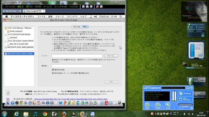The image size is (209, 117).
Task: Click the 復元 restore button
Action: [x=111, y=82]
